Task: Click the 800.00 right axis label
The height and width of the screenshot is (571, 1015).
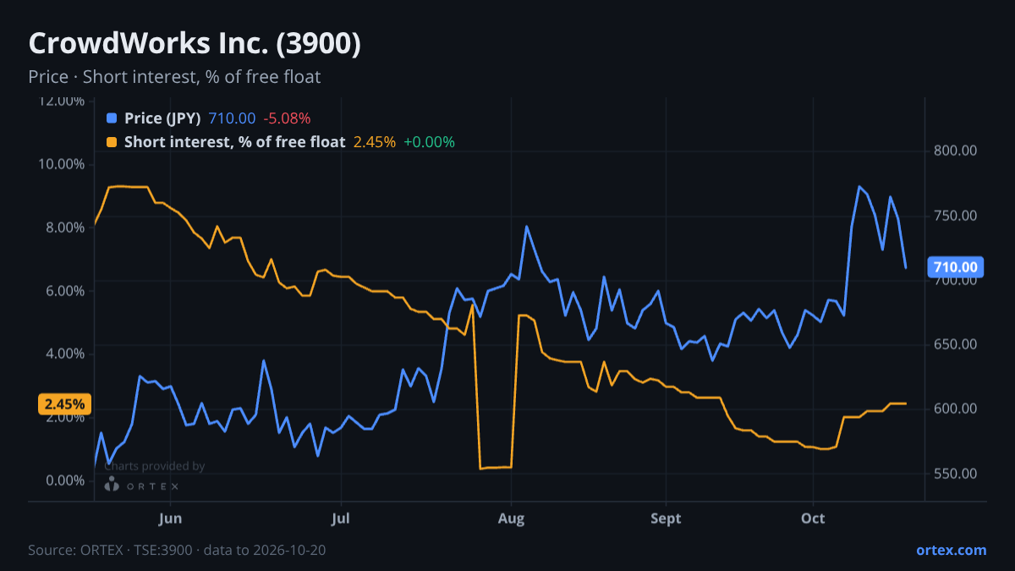Action: pyautogui.click(x=956, y=151)
